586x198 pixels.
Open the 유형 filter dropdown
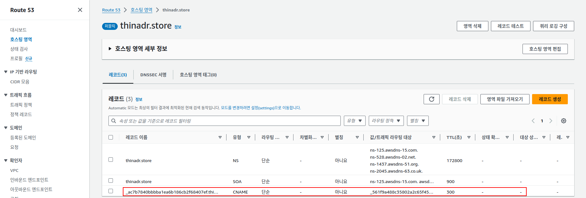point(355,121)
